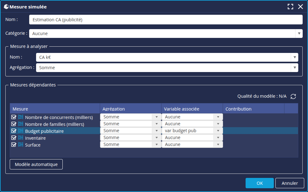Uncheck the Nombre de concurrents checkbox
This screenshot has width=308, height=192.
coord(14,117)
